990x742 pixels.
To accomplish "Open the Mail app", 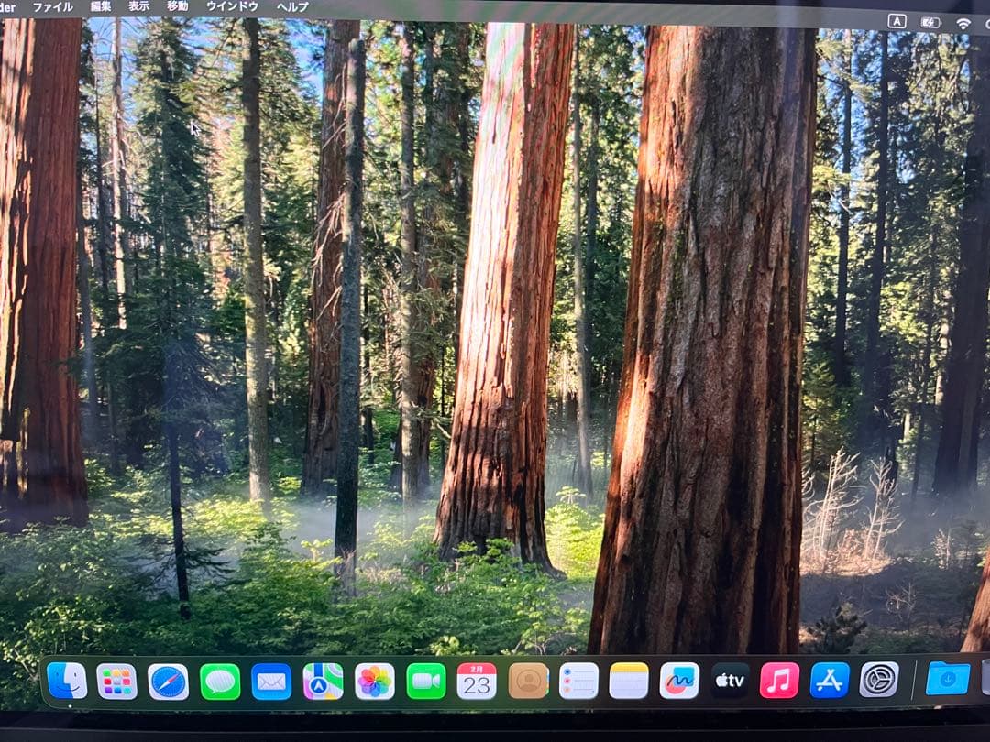I will (271, 682).
